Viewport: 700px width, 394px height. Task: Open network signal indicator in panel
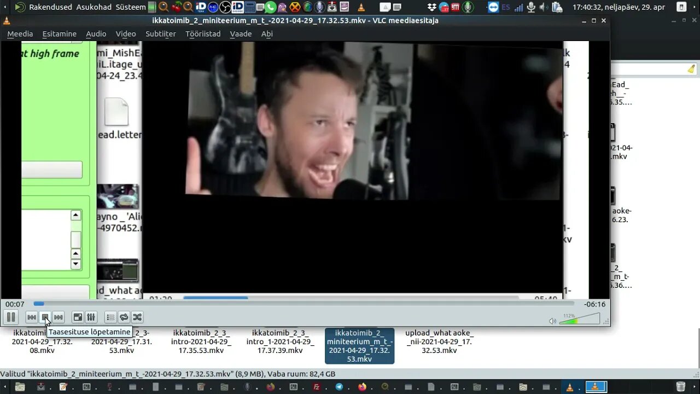click(518, 8)
